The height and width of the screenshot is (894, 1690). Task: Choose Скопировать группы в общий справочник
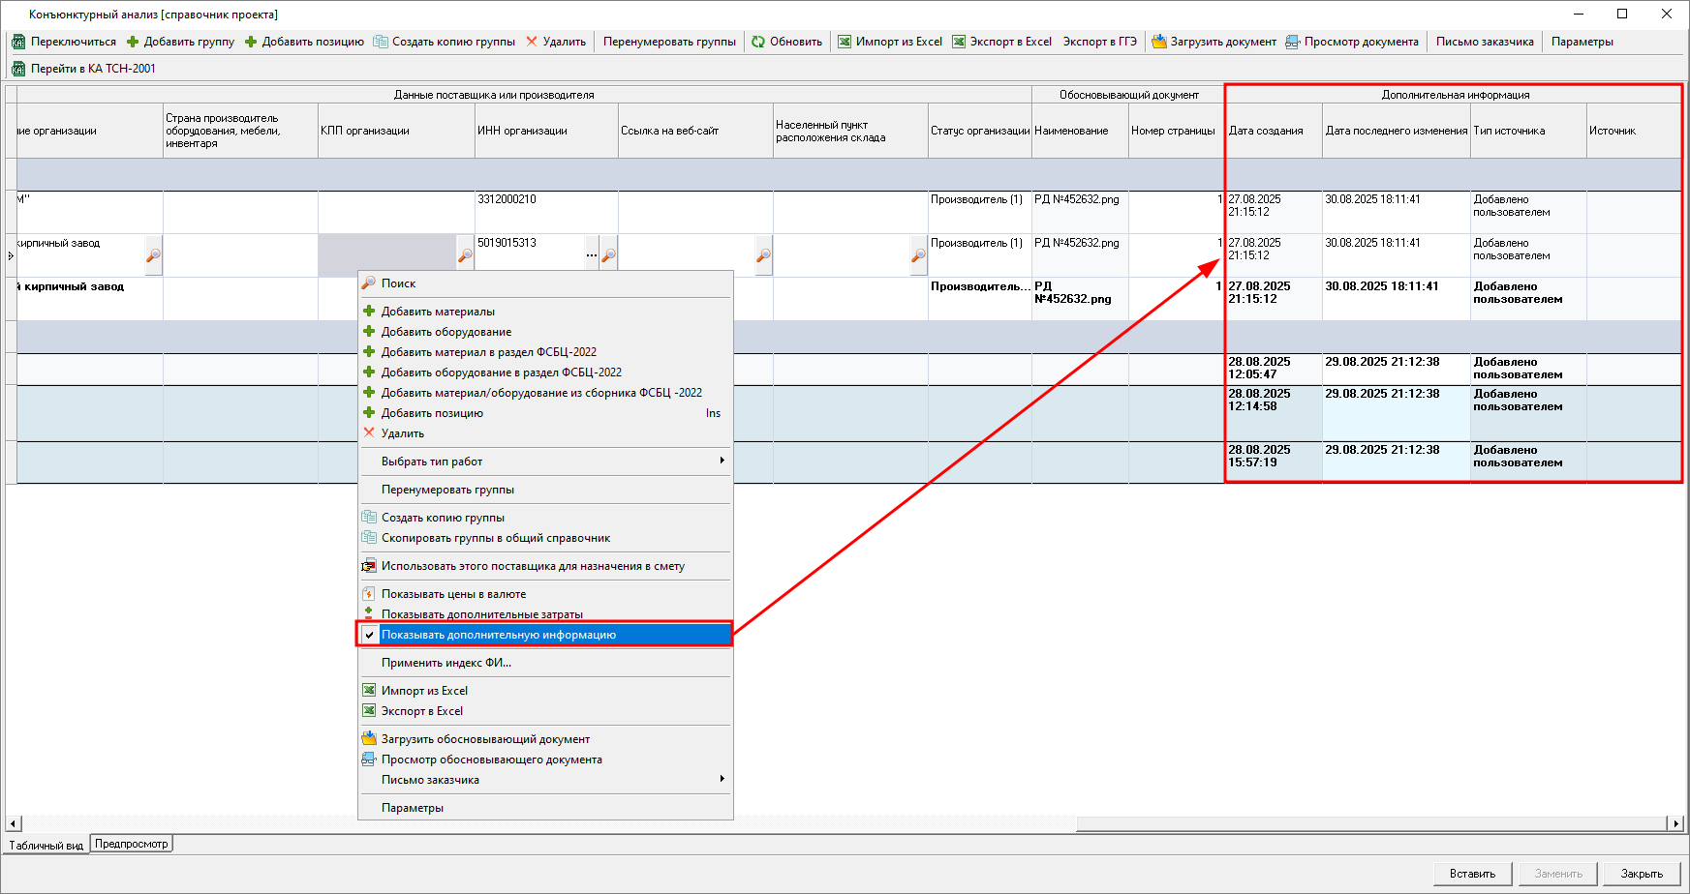(x=545, y=538)
